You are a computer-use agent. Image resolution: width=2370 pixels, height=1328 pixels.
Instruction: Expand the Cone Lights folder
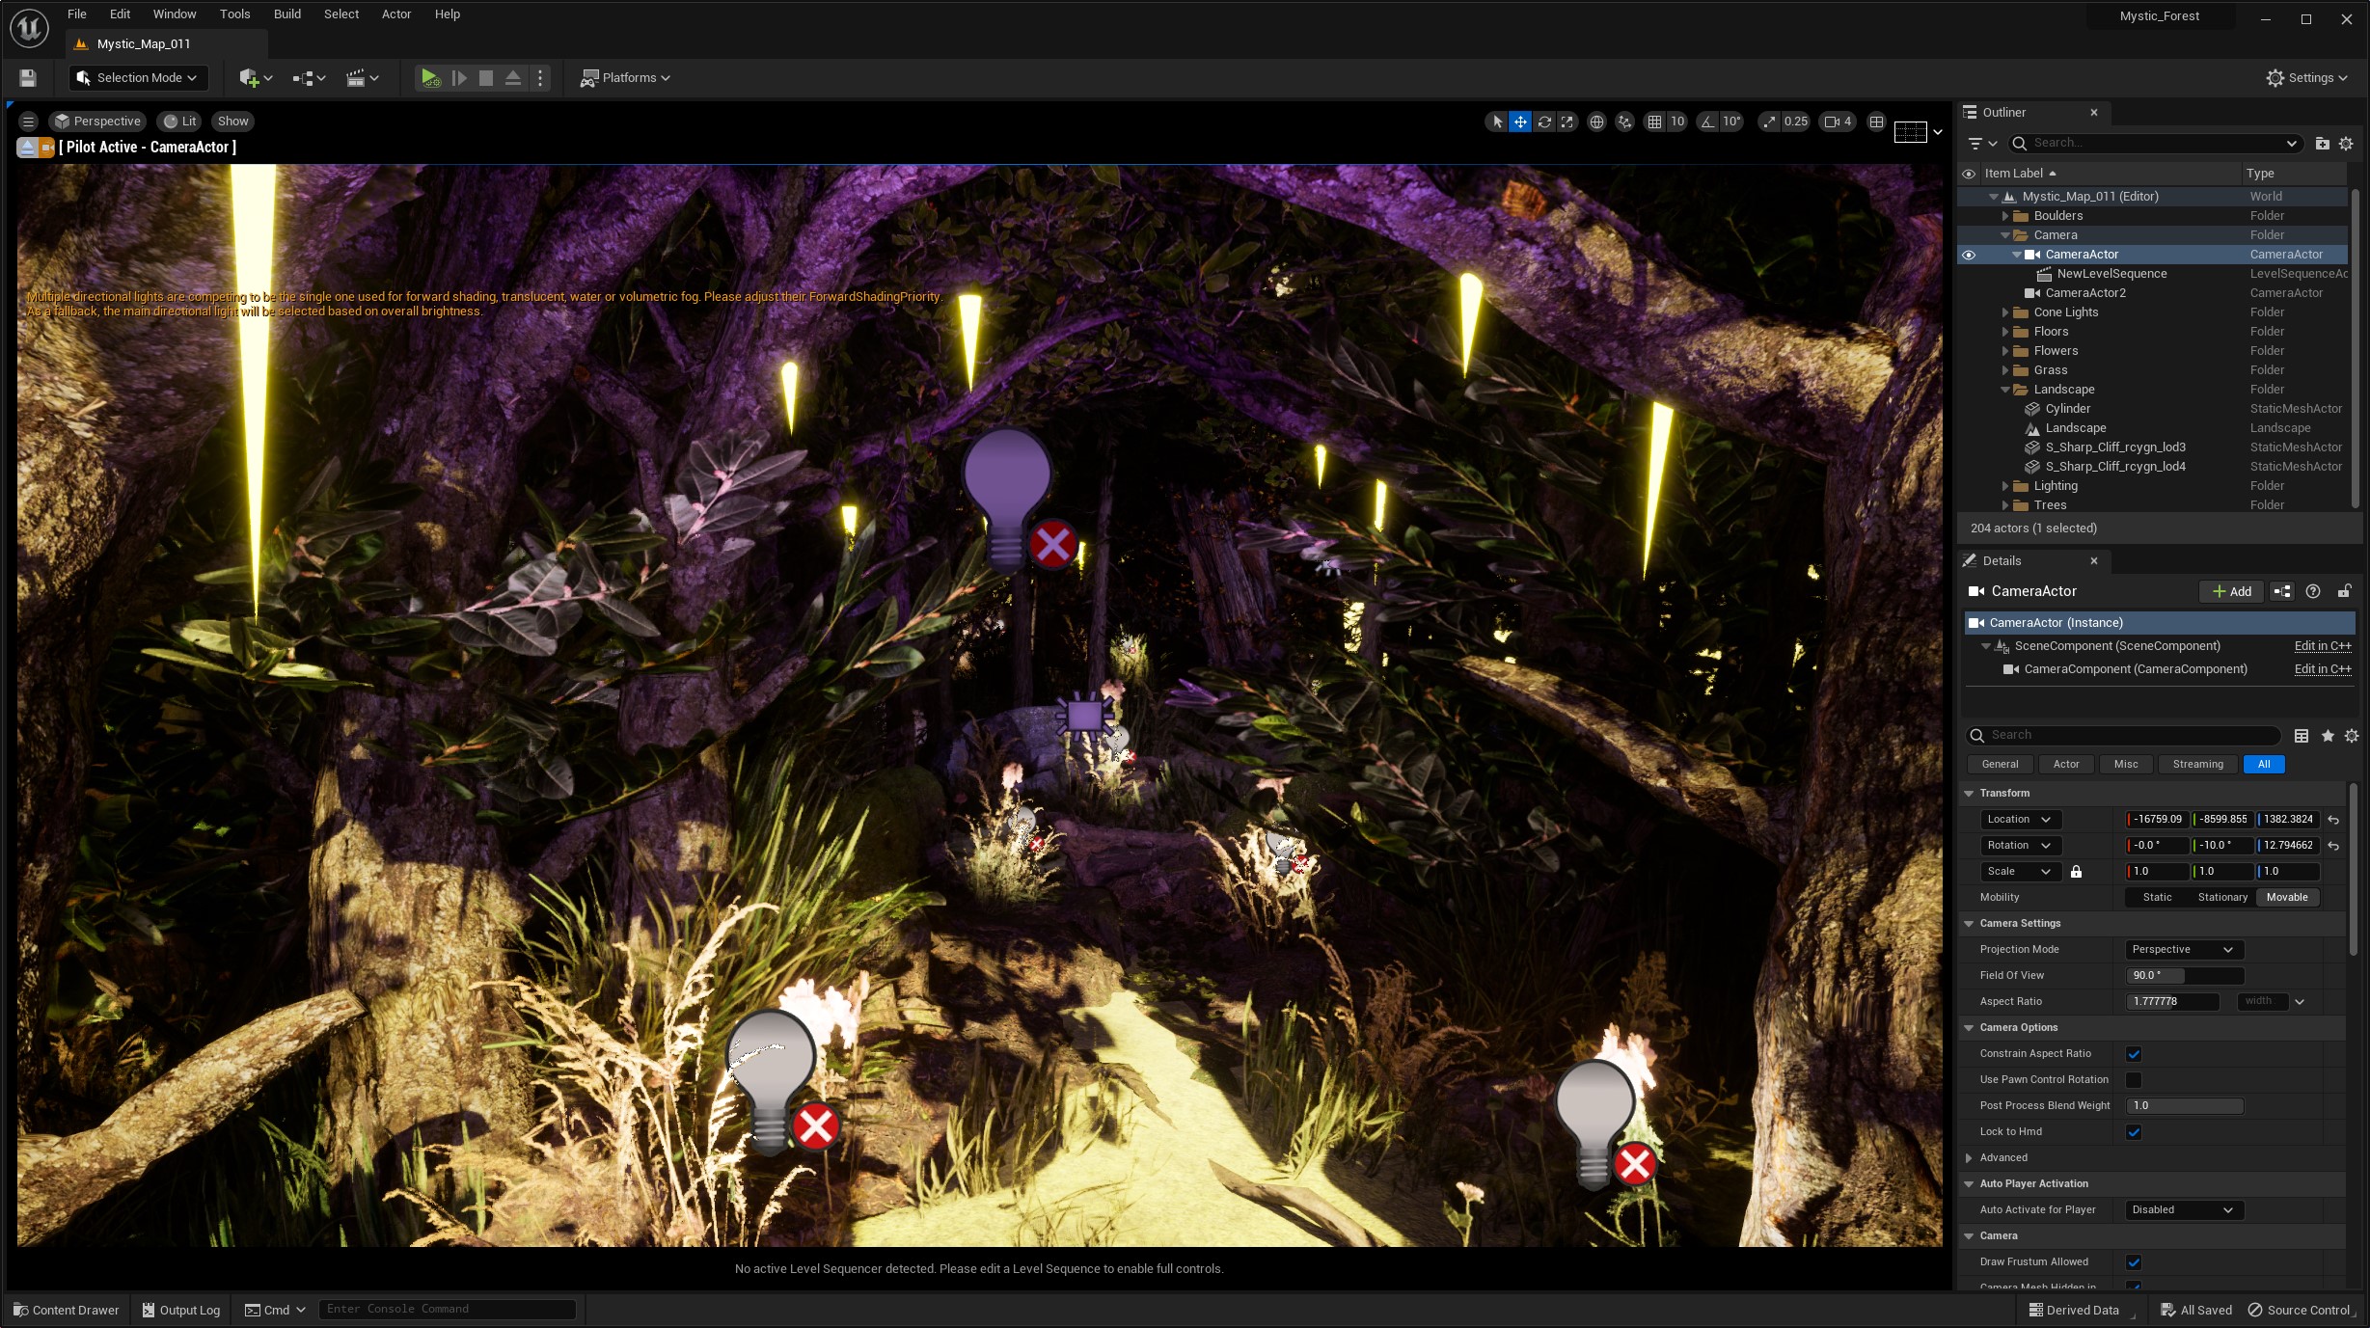(x=2005, y=312)
